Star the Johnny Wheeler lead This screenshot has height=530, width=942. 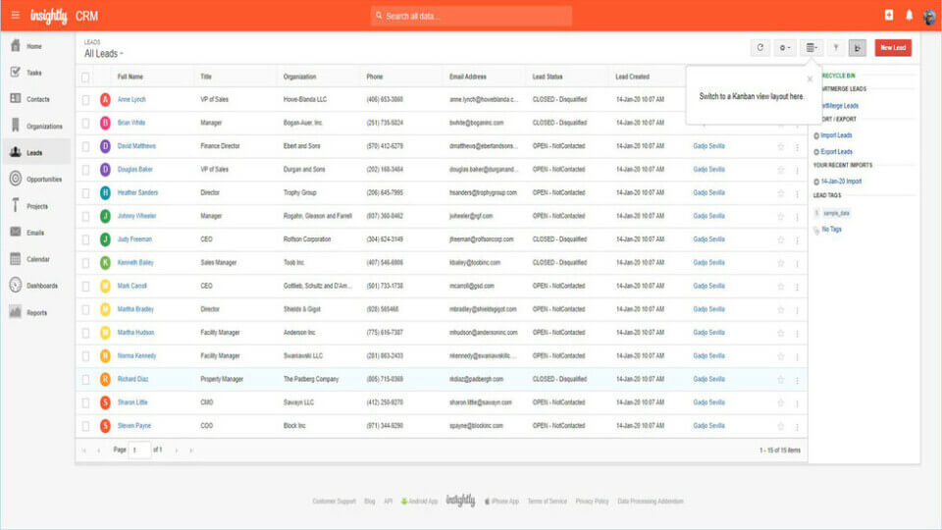[x=780, y=216]
